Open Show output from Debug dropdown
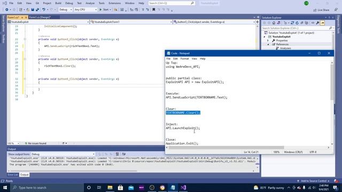 63,154
